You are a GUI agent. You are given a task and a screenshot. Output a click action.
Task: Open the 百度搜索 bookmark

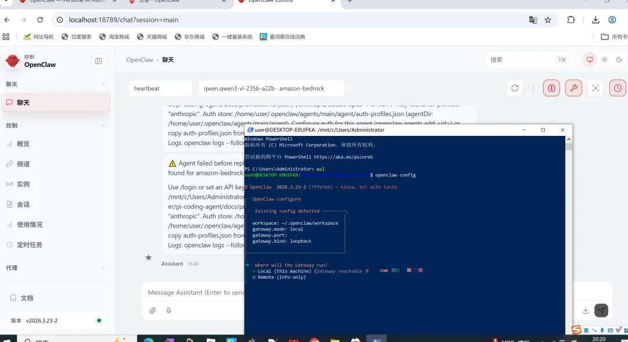(x=77, y=37)
